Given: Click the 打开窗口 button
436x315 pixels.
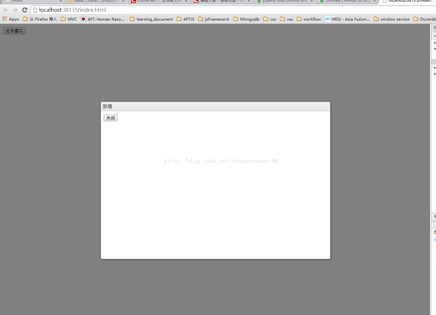Looking at the screenshot, I should coord(14,31).
